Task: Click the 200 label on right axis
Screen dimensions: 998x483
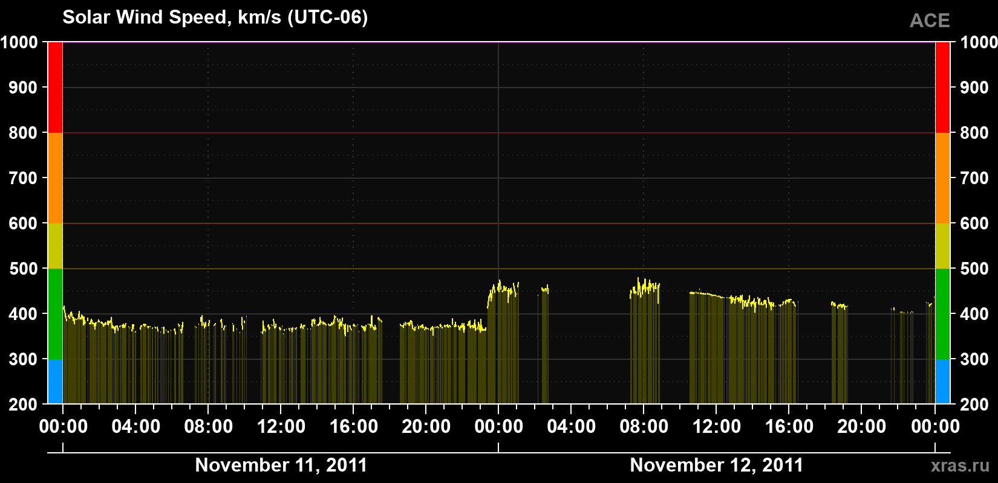Action: coord(974,405)
